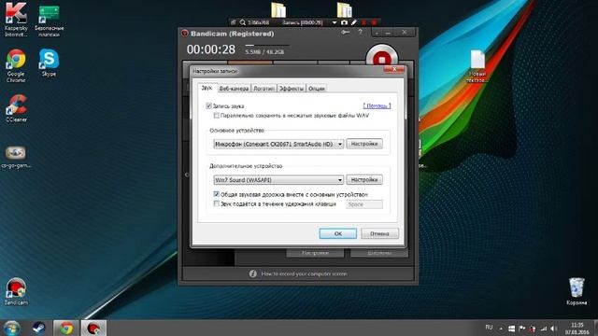Switch to Chrome in the taskbar
This screenshot has width=598, height=336.
66,328
